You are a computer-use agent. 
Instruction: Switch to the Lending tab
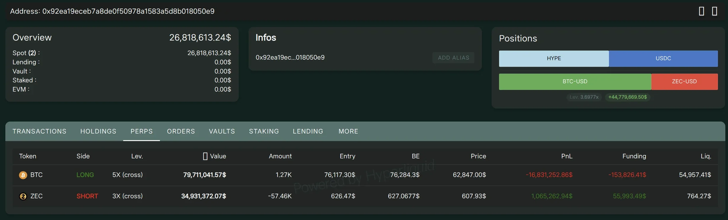308,131
